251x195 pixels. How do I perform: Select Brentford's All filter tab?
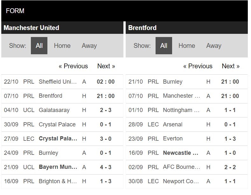pos(164,46)
